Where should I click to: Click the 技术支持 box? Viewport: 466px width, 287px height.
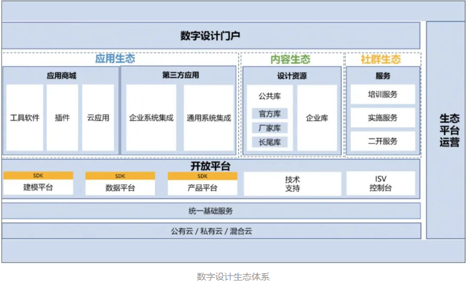click(x=292, y=184)
